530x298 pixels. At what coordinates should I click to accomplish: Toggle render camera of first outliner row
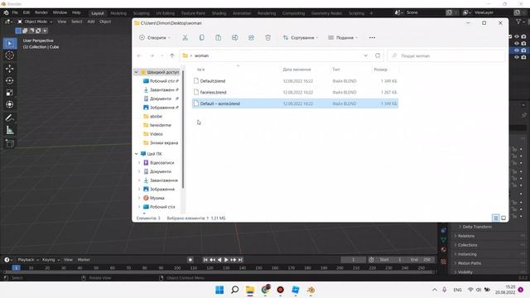[523, 36]
